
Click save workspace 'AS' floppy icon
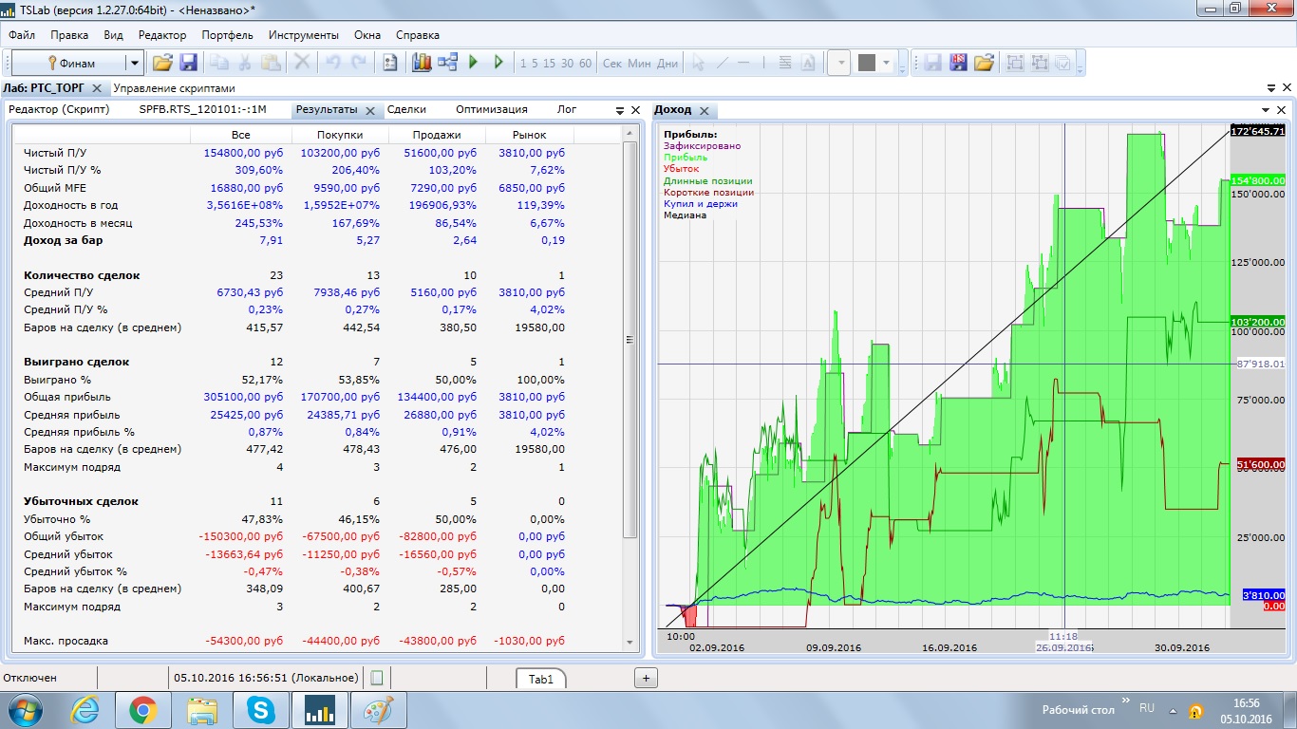958,63
